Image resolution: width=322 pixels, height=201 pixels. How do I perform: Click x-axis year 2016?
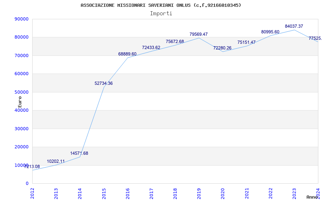(128, 194)
